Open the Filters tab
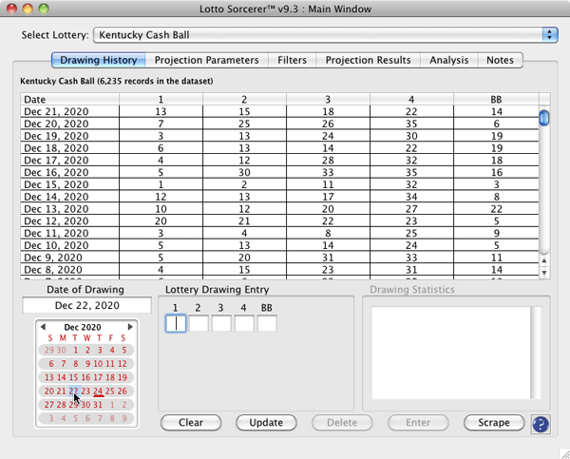 pos(292,60)
